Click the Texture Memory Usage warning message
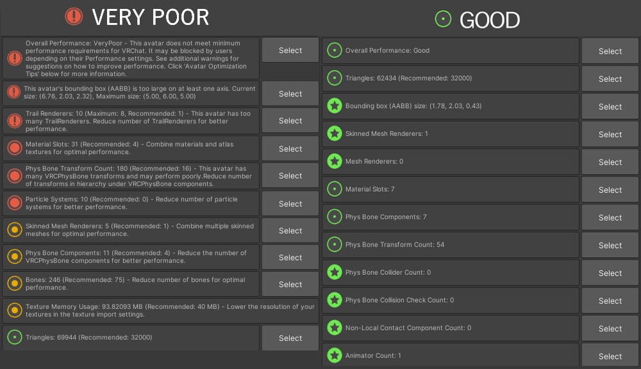641x369 pixels. coord(170,310)
